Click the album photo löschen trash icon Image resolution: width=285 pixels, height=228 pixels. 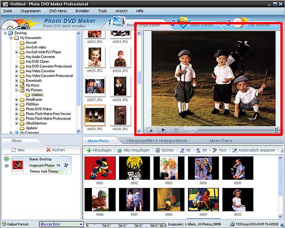pos(158,150)
